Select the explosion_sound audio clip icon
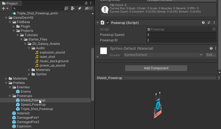This screenshot has width=221, height=129. [x=37, y=52]
